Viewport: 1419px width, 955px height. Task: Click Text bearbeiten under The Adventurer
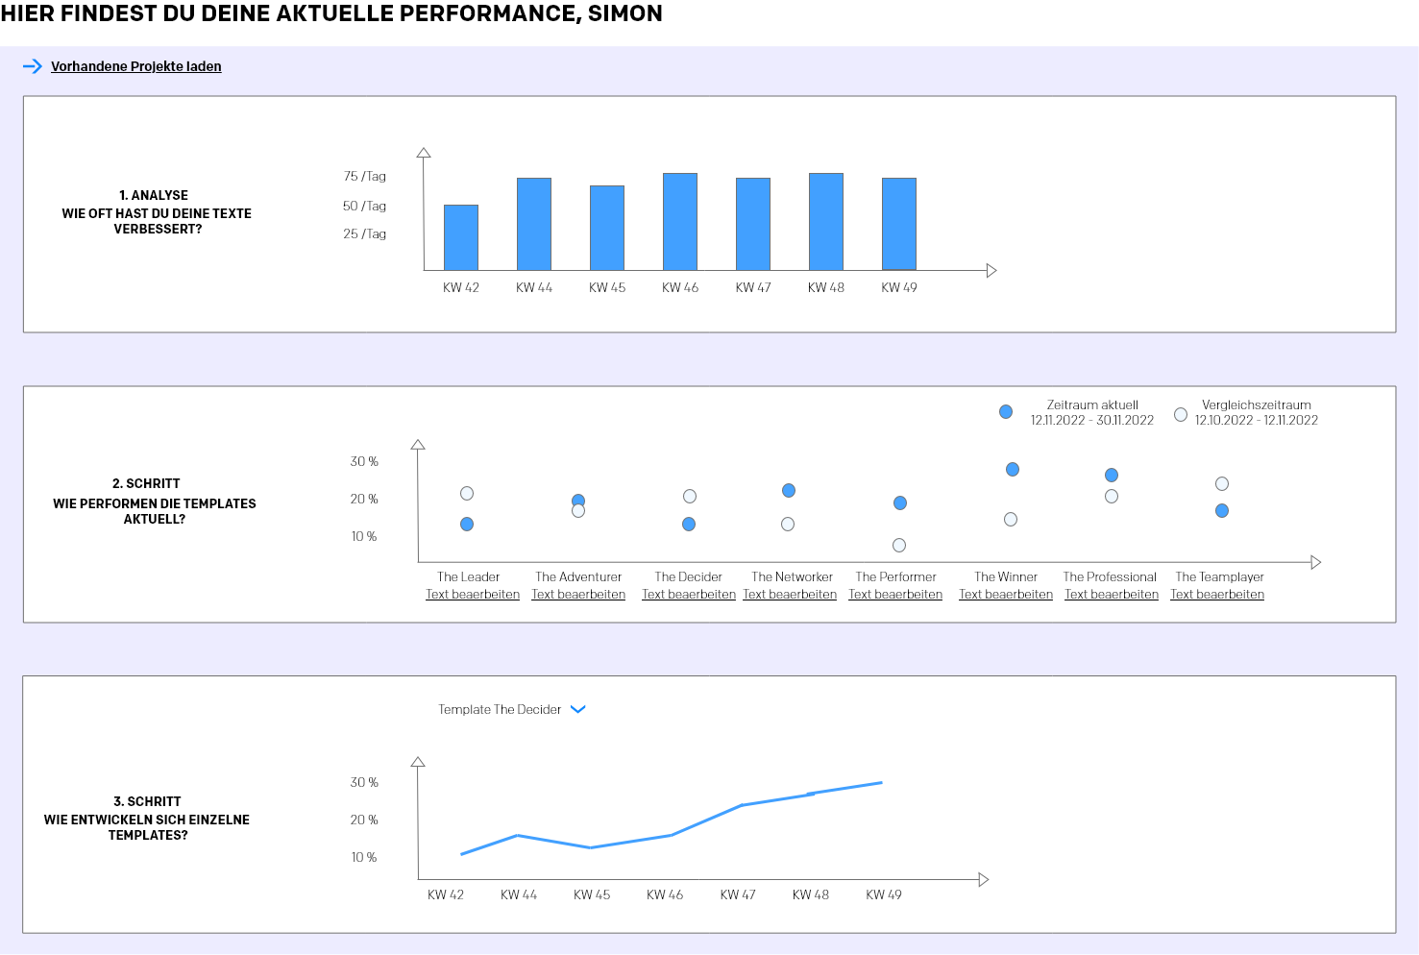578,595
